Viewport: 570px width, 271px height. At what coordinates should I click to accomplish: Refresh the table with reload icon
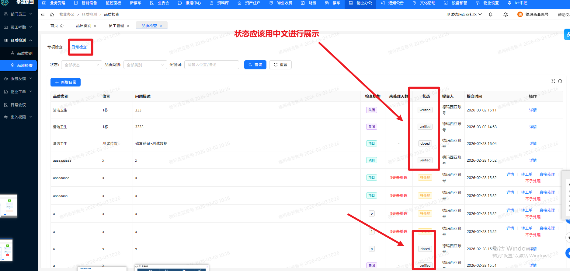(x=560, y=81)
